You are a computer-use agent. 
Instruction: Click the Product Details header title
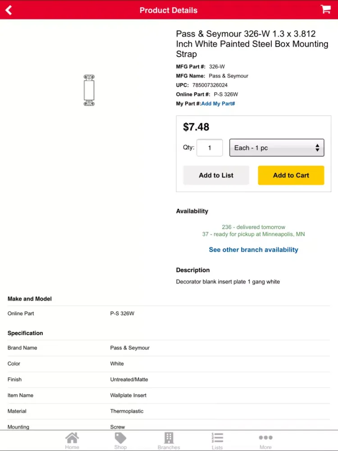[x=169, y=10]
